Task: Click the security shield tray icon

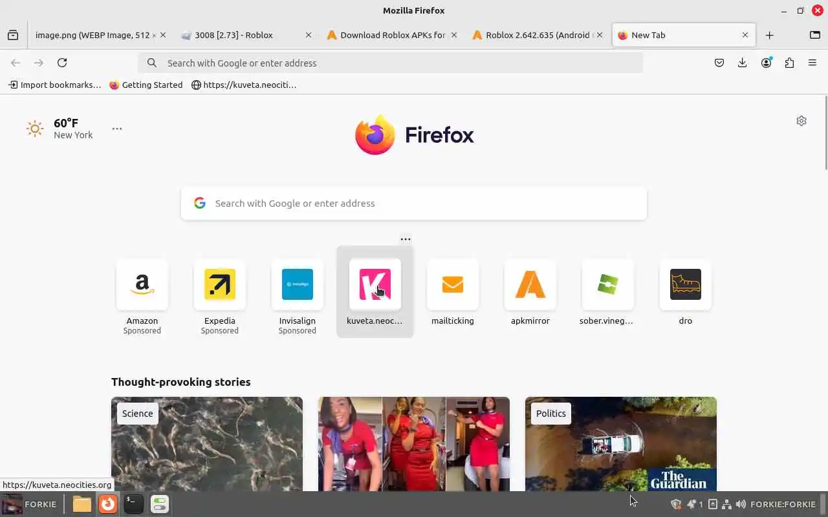Action: [x=676, y=504]
